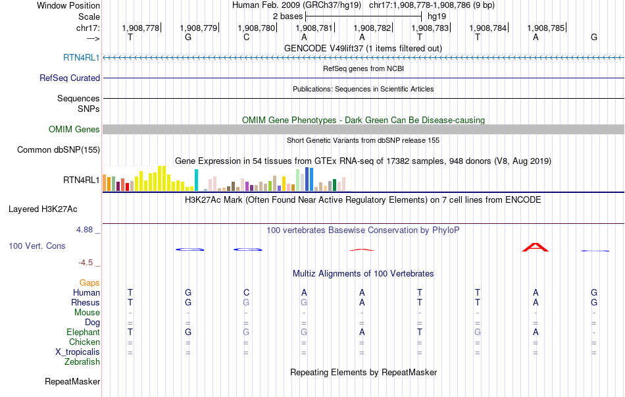Viewport: 625px width, 397px height.
Task: Click the chr17: base position label
Action: tap(88, 28)
